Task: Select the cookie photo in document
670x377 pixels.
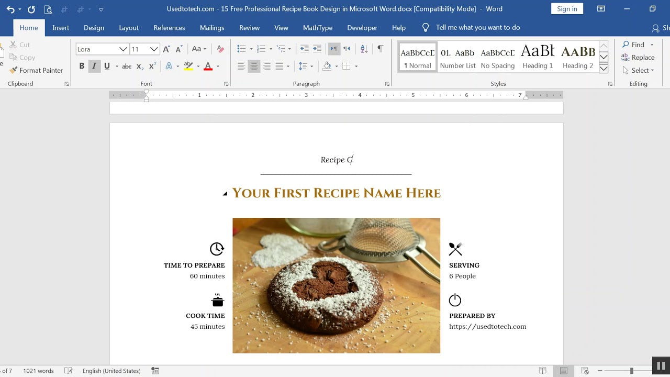Action: 336,285
